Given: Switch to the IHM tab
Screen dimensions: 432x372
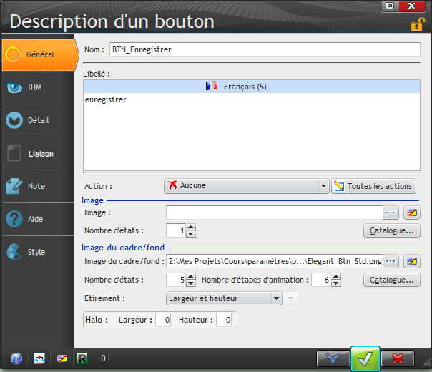Looking at the screenshot, I should [39, 87].
